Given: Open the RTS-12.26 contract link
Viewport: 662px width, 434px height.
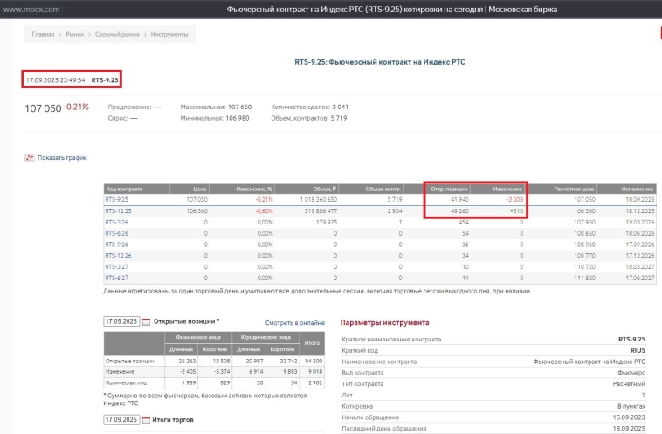Looking at the screenshot, I should (118, 256).
